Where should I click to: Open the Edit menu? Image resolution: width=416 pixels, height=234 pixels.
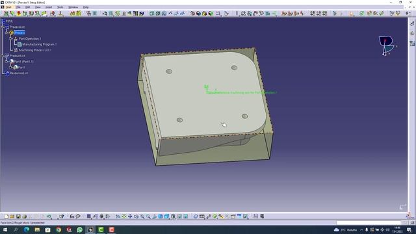click(x=27, y=7)
